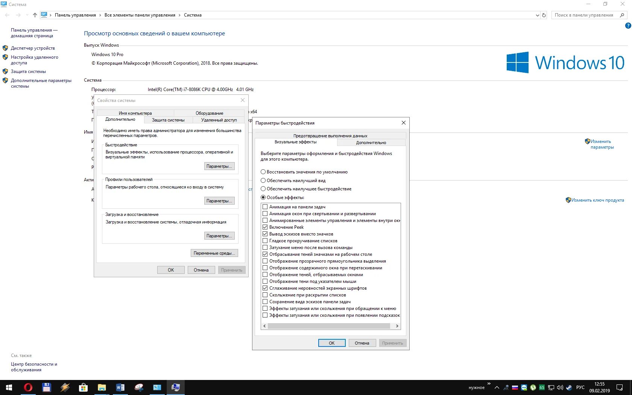
Task: Launch Opera browser from taskbar
Action: 28,387
